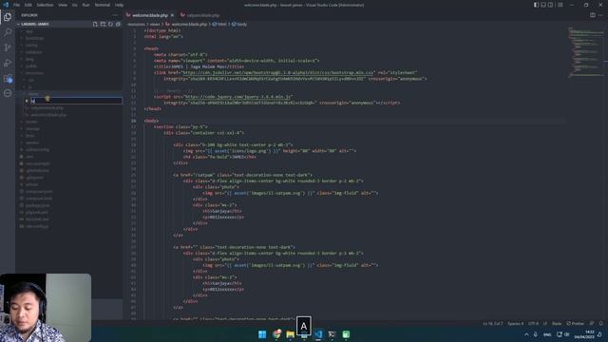Screen dimensions: 608x342
Task: Open the Run and Debug view
Action: [8, 63]
